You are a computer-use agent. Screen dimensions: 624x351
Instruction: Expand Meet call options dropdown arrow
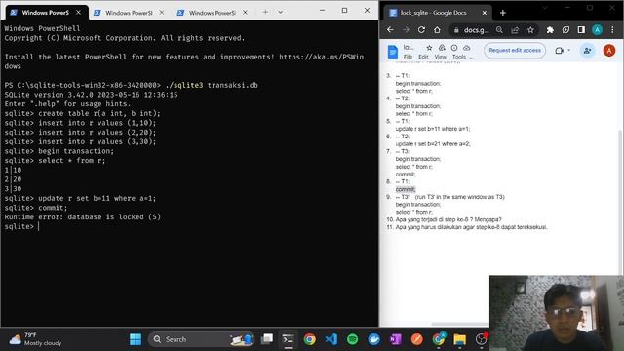pos(569,50)
